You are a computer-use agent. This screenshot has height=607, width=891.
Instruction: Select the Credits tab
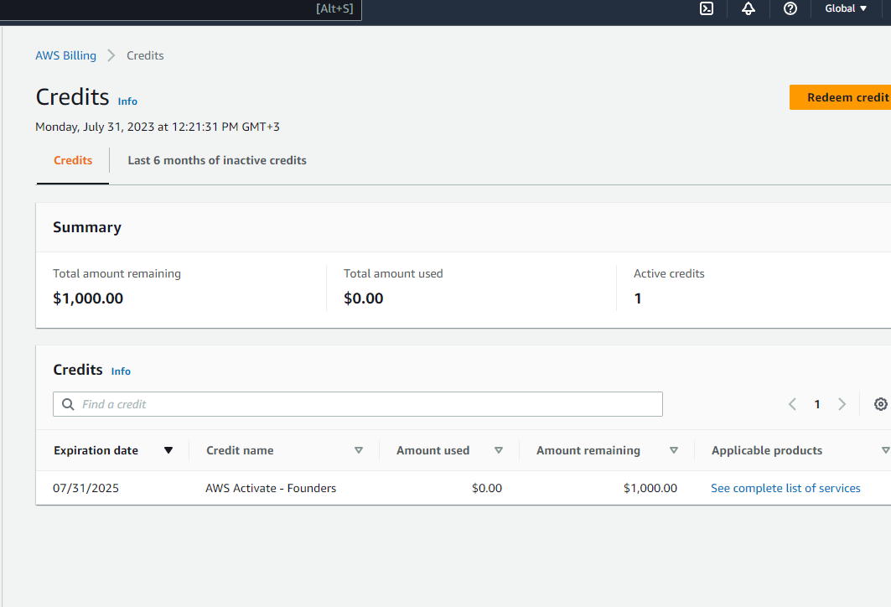pos(73,161)
